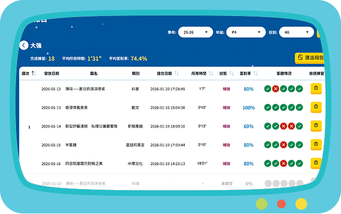Click the red wrong-answer mark in 2026-01-12 row
Image resolution: width=341 pixels, height=214 pixels.
(x=275, y=89)
